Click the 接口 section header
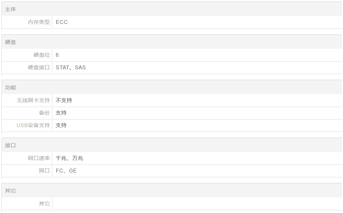The height and width of the screenshot is (213, 343). click(10, 145)
